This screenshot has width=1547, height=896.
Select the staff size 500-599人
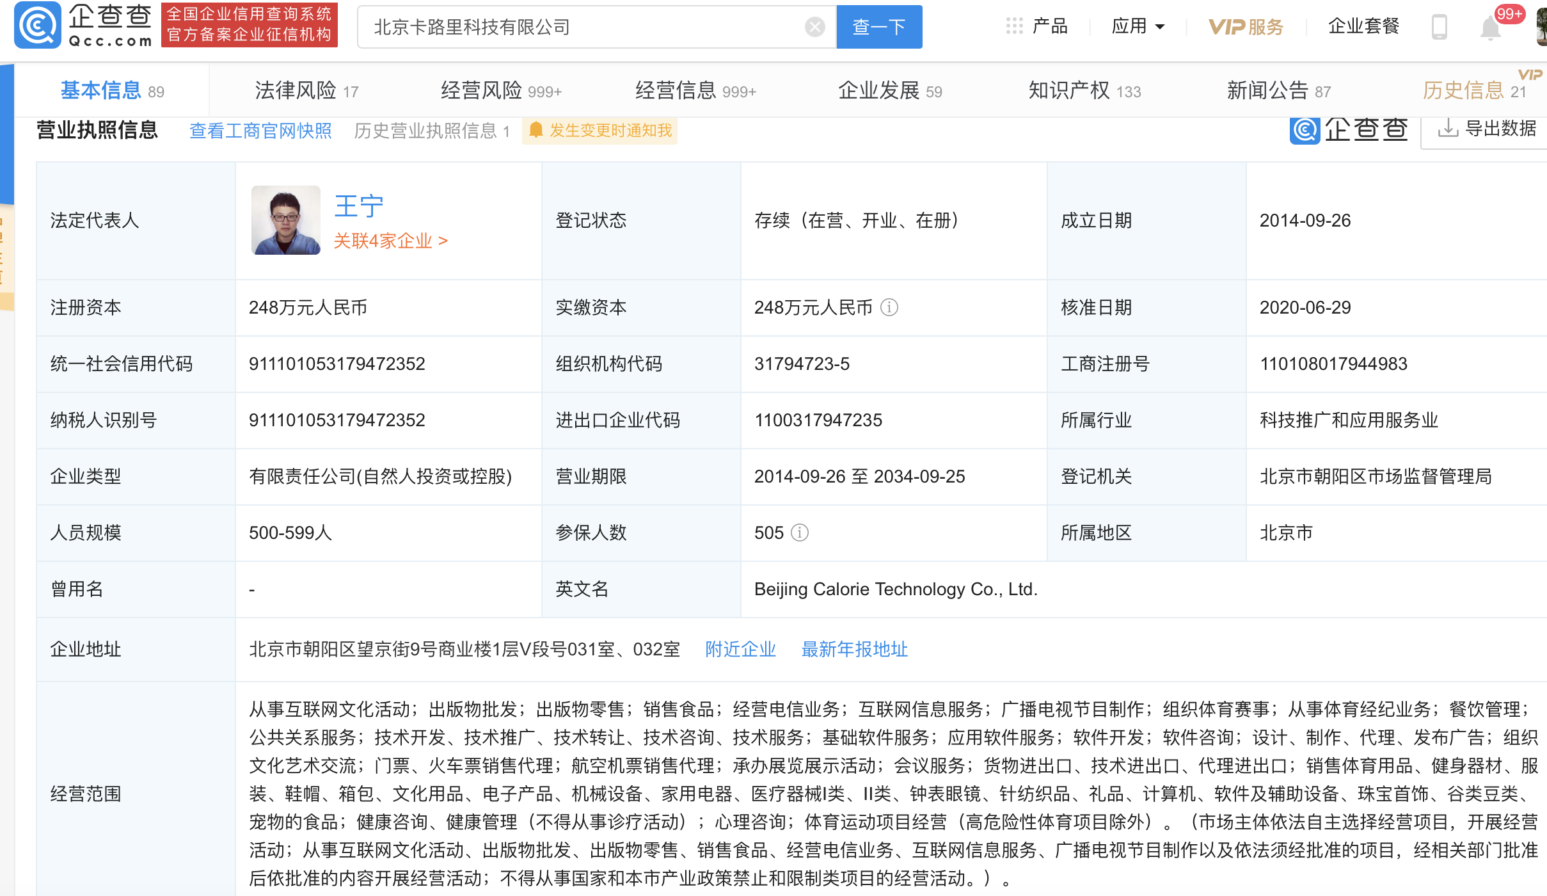pyautogui.click(x=290, y=533)
